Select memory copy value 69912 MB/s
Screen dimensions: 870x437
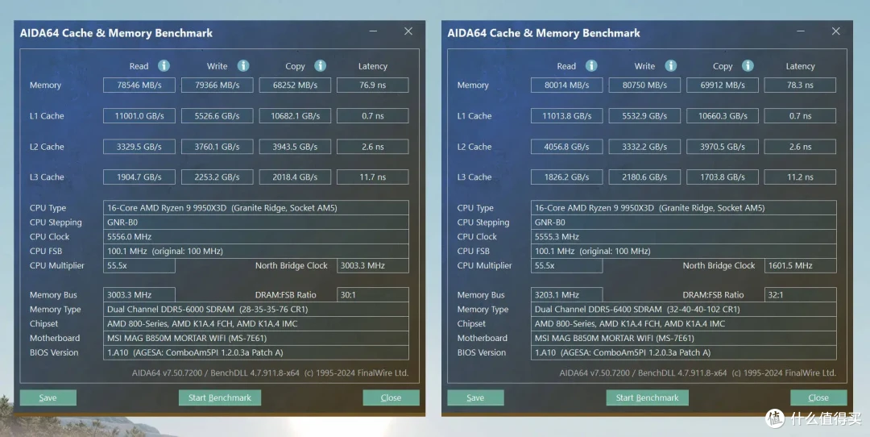pos(723,85)
